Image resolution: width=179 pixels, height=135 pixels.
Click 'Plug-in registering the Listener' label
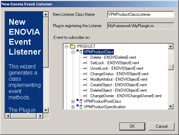coord(77,26)
